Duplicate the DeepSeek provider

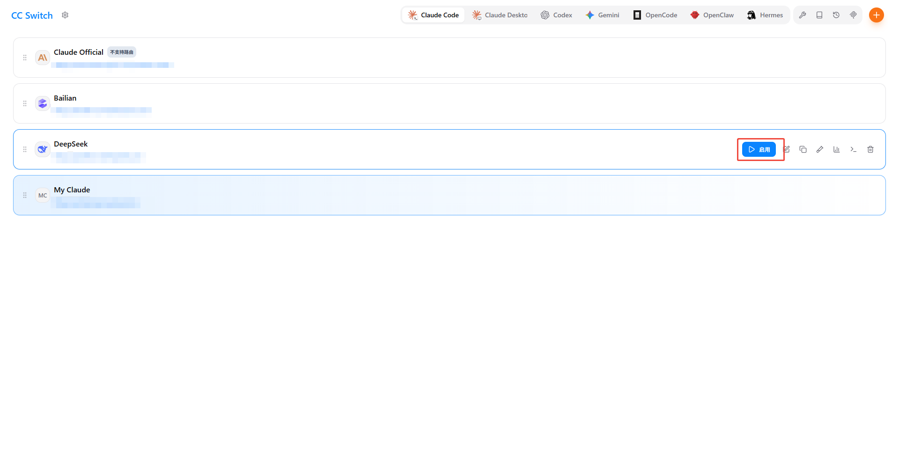click(803, 149)
